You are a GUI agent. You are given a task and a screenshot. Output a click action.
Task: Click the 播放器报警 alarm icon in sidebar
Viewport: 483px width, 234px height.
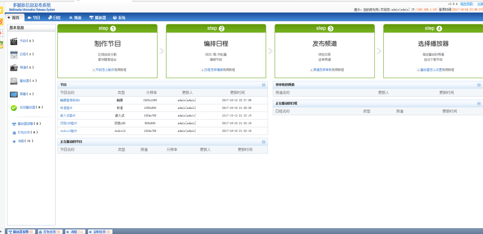tap(14, 124)
